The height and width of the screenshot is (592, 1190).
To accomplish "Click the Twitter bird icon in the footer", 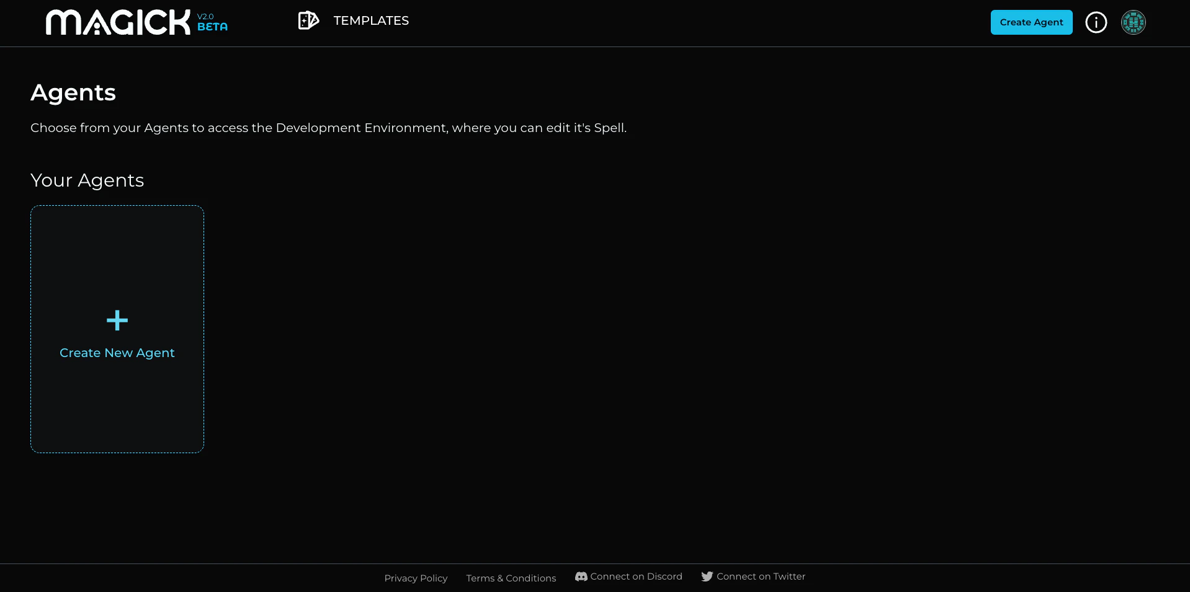I will point(707,576).
